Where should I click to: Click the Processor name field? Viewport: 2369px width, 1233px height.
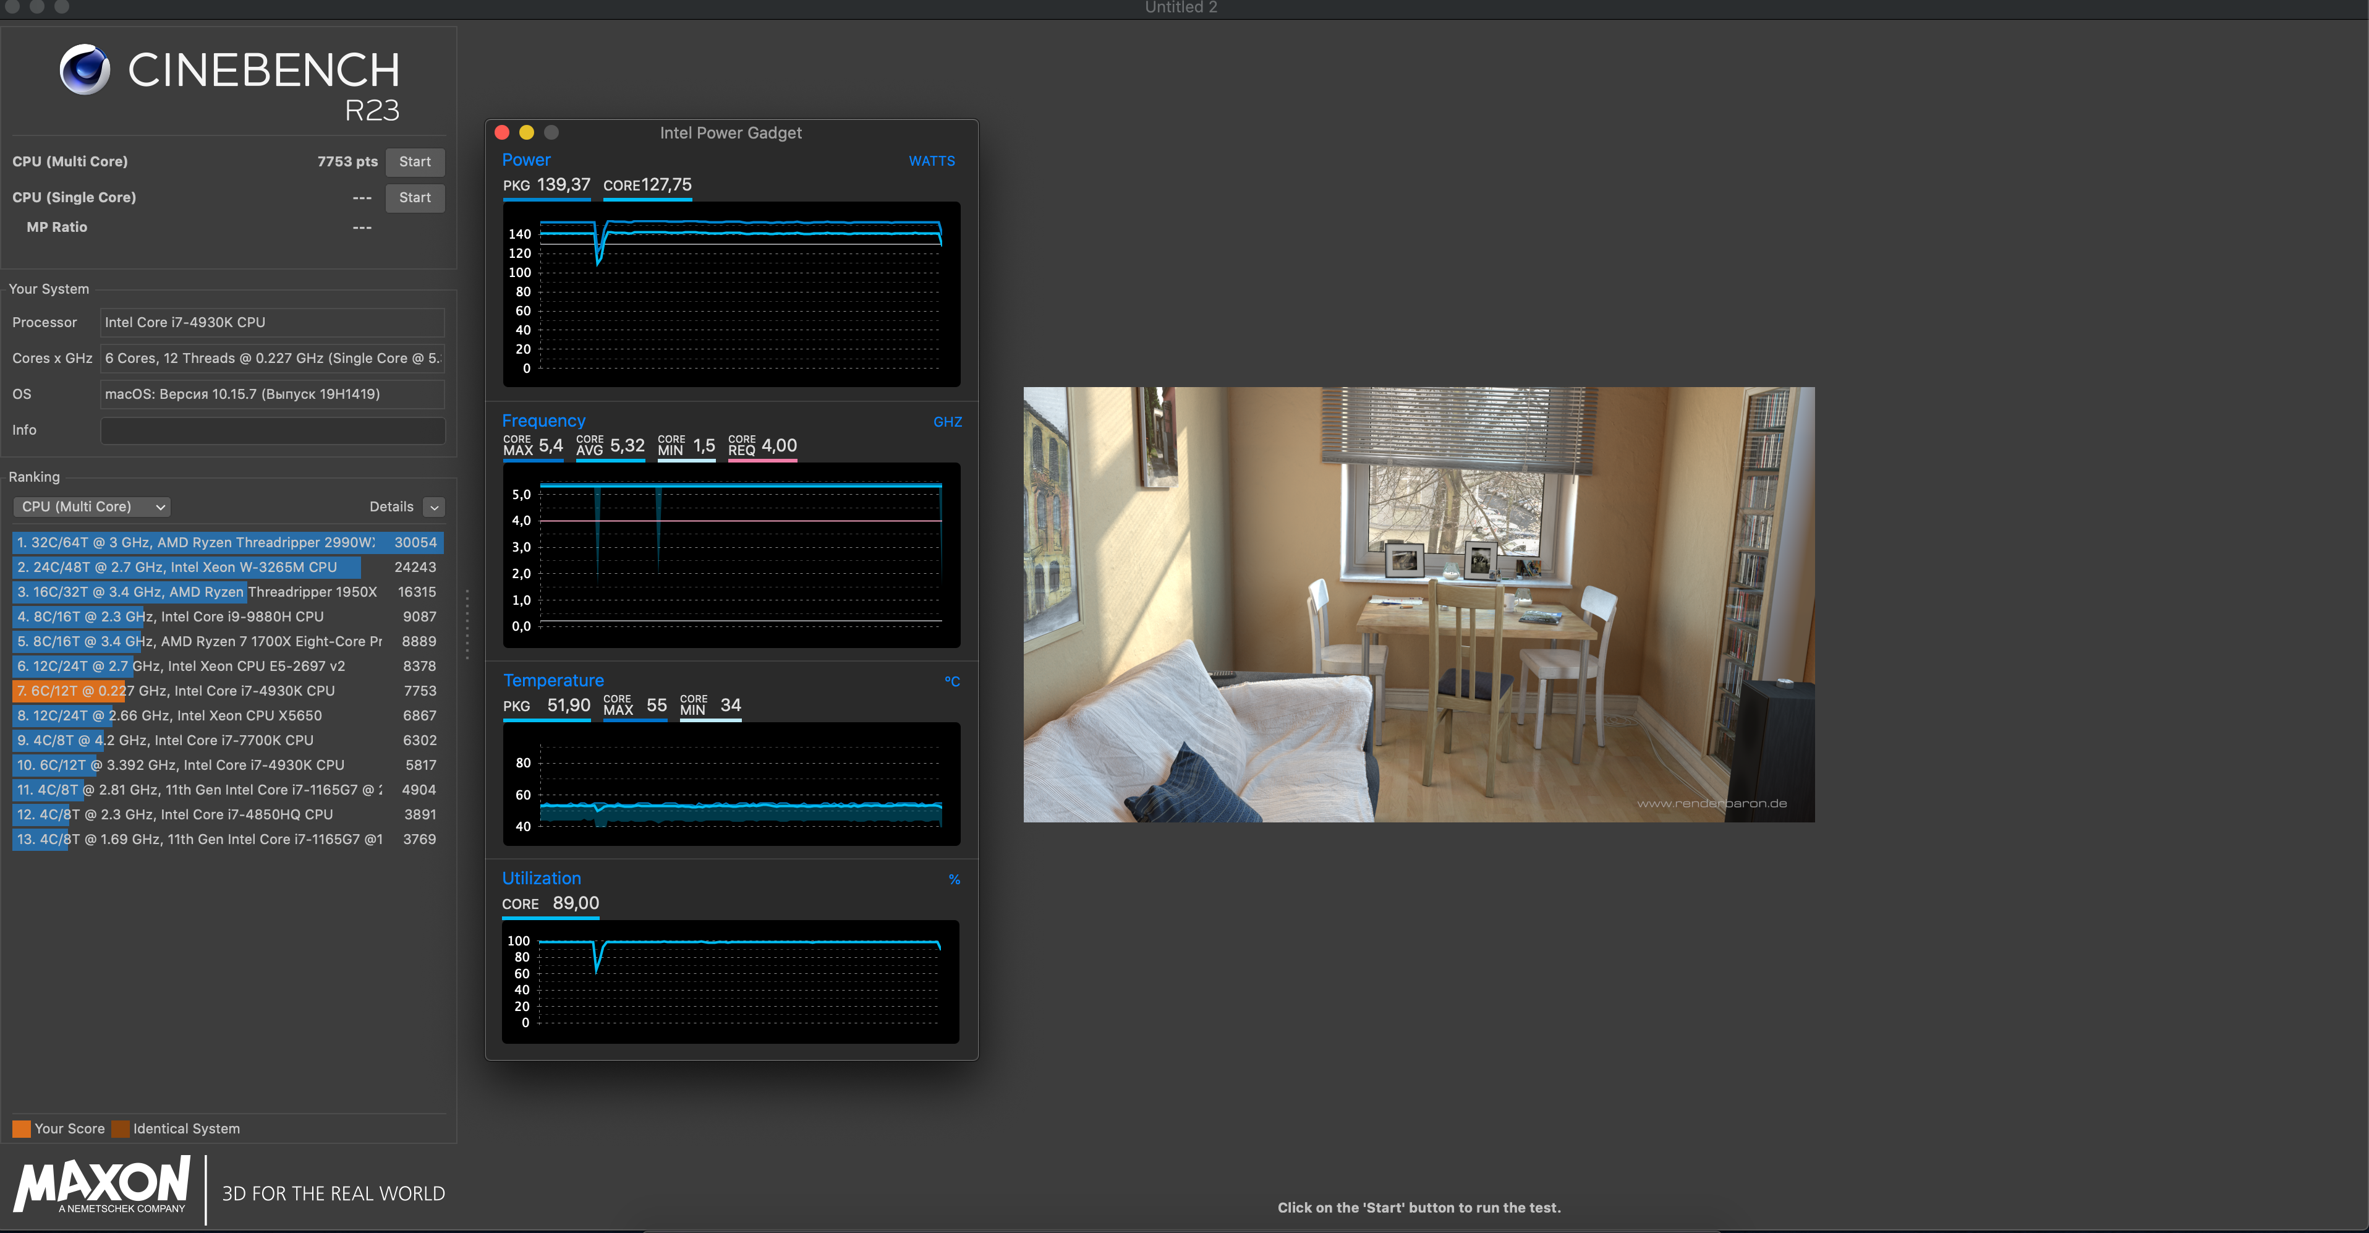point(272,323)
